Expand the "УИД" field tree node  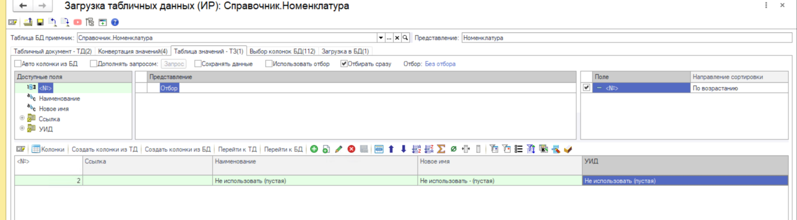click(x=22, y=128)
